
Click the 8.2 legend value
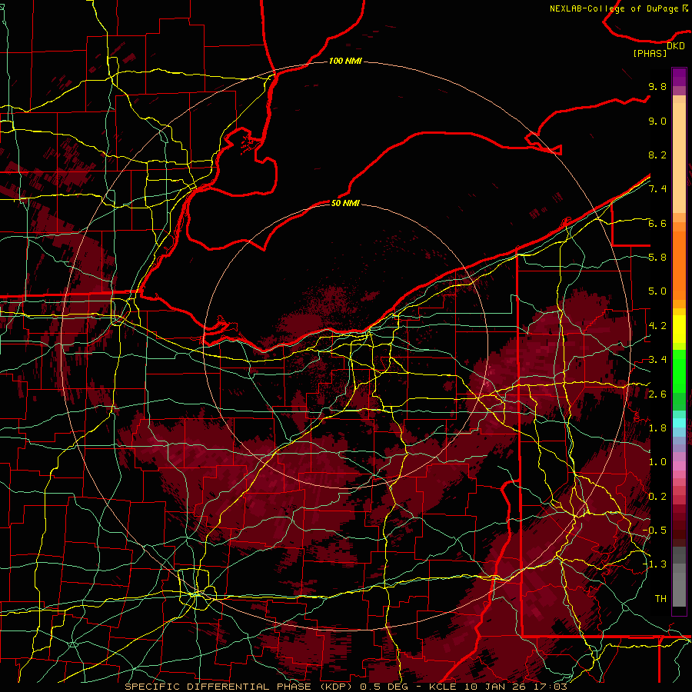(x=657, y=155)
